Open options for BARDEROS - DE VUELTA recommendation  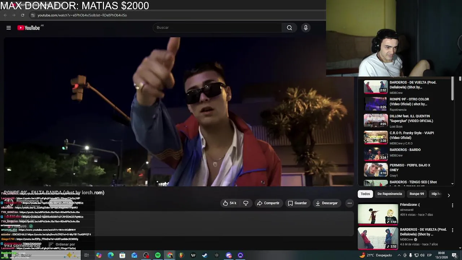(452, 230)
